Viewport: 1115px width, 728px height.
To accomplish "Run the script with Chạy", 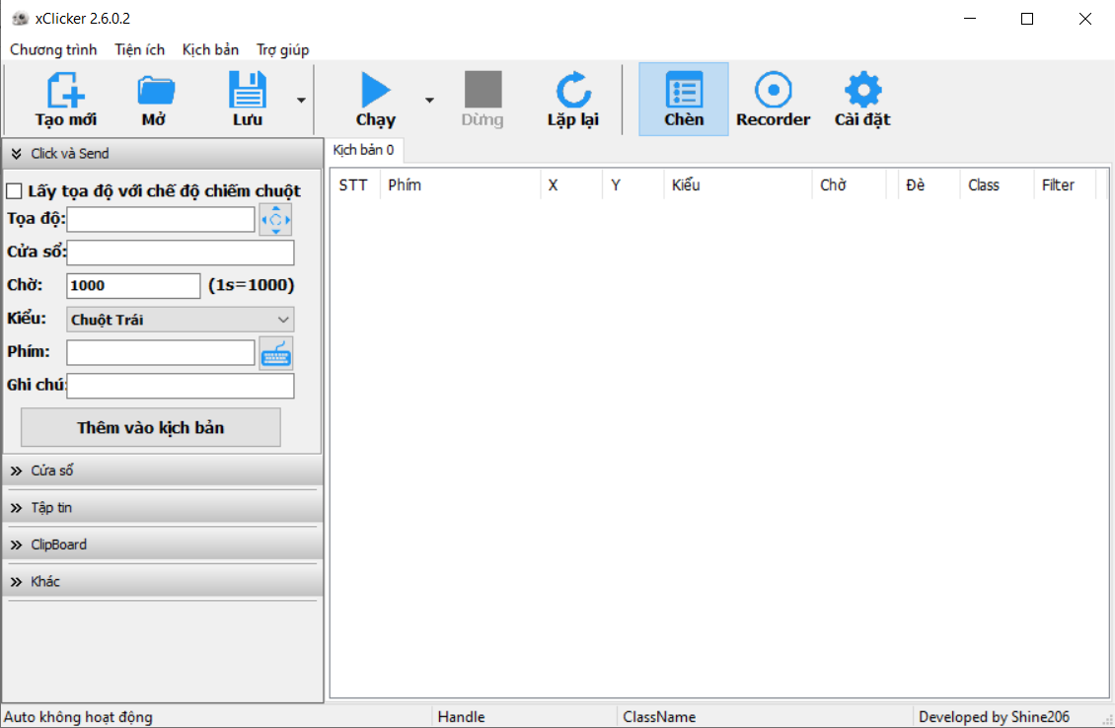I will pos(375,99).
